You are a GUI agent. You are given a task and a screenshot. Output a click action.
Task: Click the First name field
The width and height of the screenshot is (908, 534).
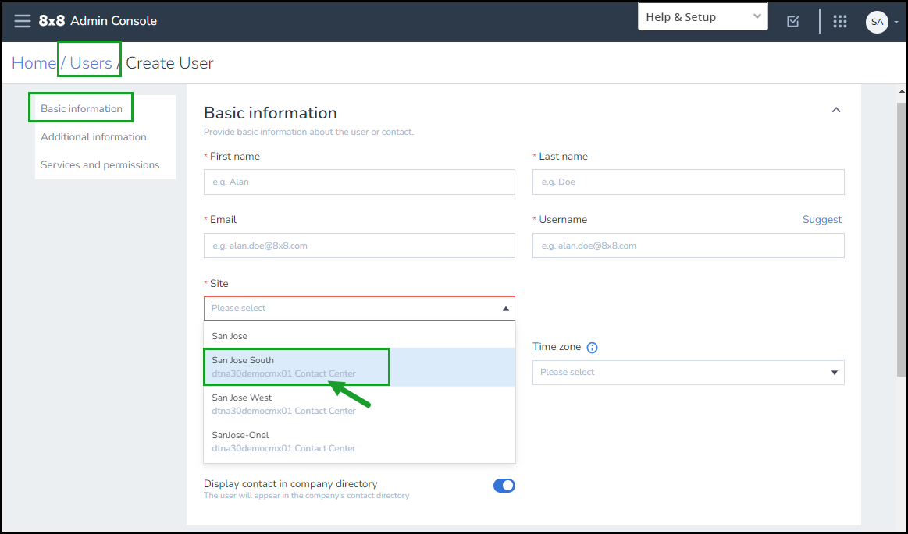click(359, 182)
